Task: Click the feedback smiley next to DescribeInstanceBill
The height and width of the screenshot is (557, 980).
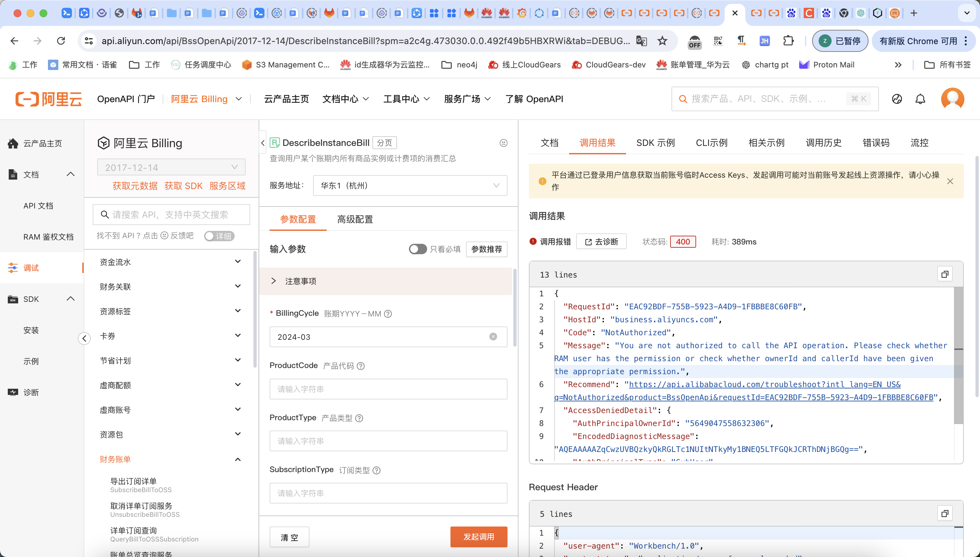Action: pos(504,143)
